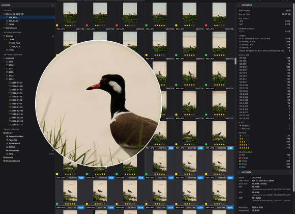Select the thumbnail with the 9/28 badge
Viewport: 295px width, 214px height.
[219, 191]
